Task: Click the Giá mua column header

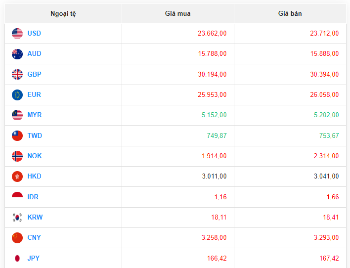Action: point(178,14)
